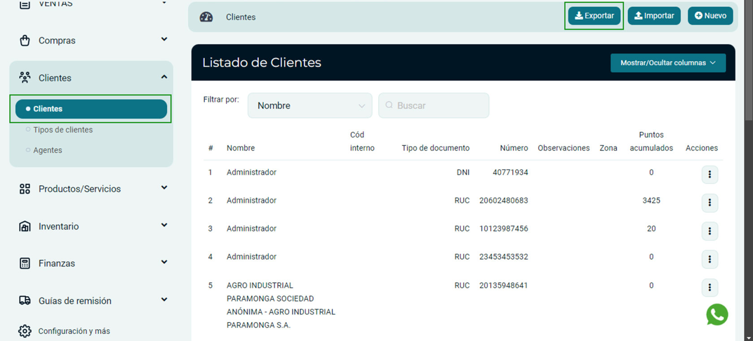This screenshot has height=341, width=753.
Task: Click the dashboard gauge icon beside Clientes
Action: (206, 17)
